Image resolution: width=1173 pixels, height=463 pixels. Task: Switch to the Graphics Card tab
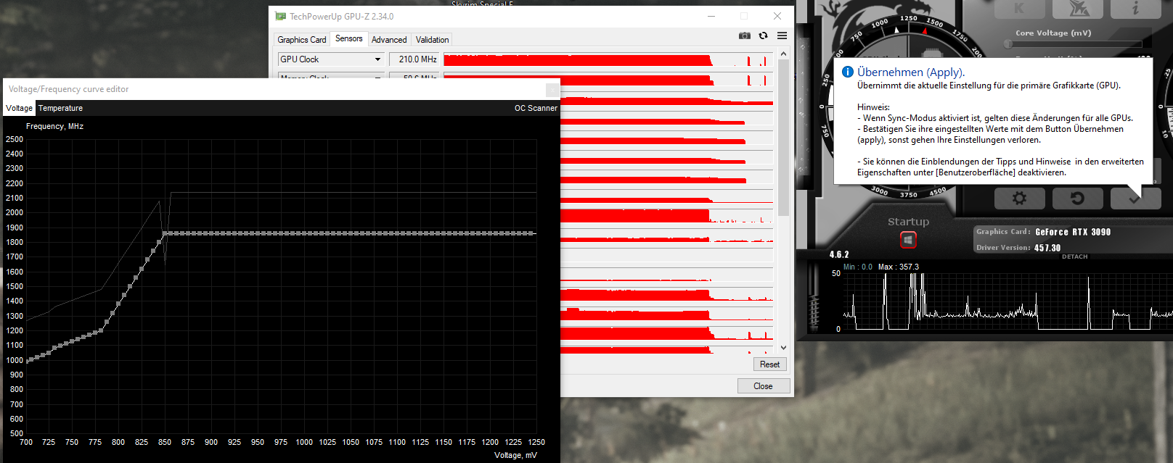pyautogui.click(x=301, y=40)
